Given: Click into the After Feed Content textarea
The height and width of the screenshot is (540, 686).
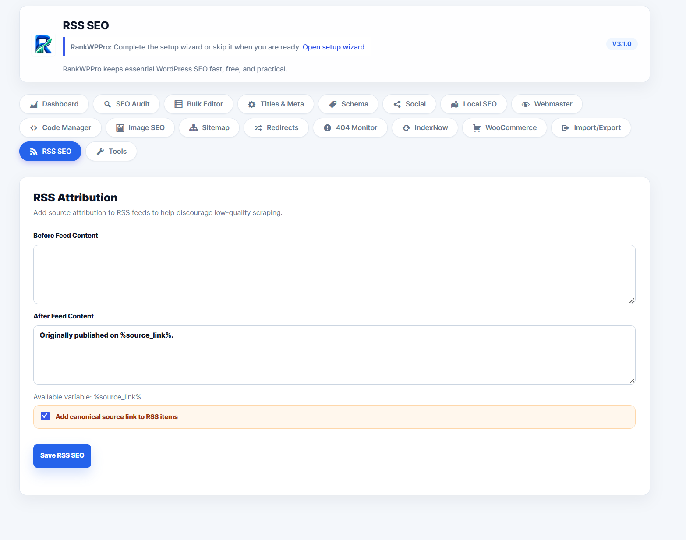Looking at the screenshot, I should point(334,355).
